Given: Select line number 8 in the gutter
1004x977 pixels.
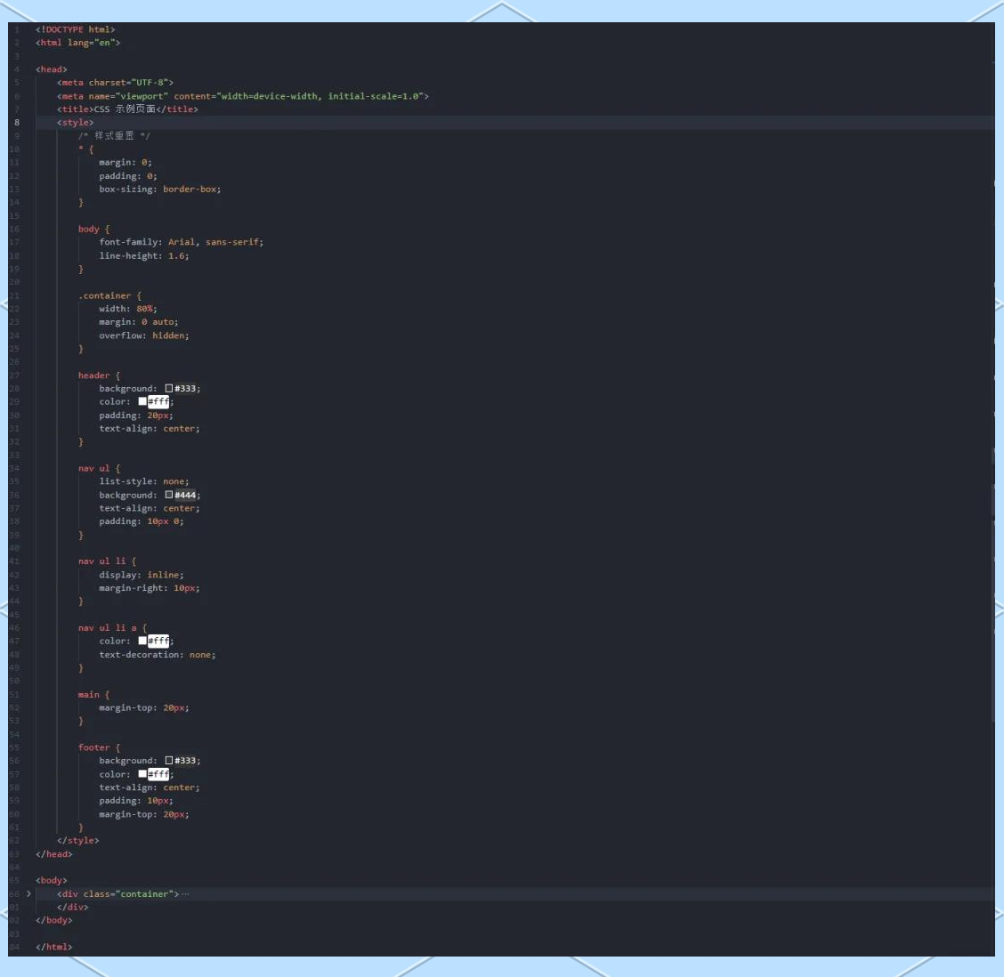Looking at the screenshot, I should (x=16, y=123).
